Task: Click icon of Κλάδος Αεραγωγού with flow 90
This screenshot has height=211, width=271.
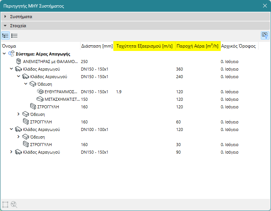Action: pos(18,152)
